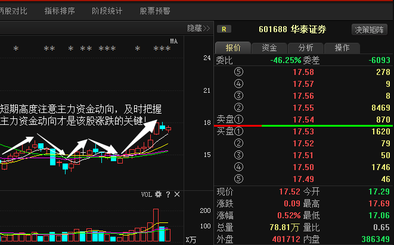
Task: Open 阶段统计 in top menu
Action: pyautogui.click(x=107, y=11)
